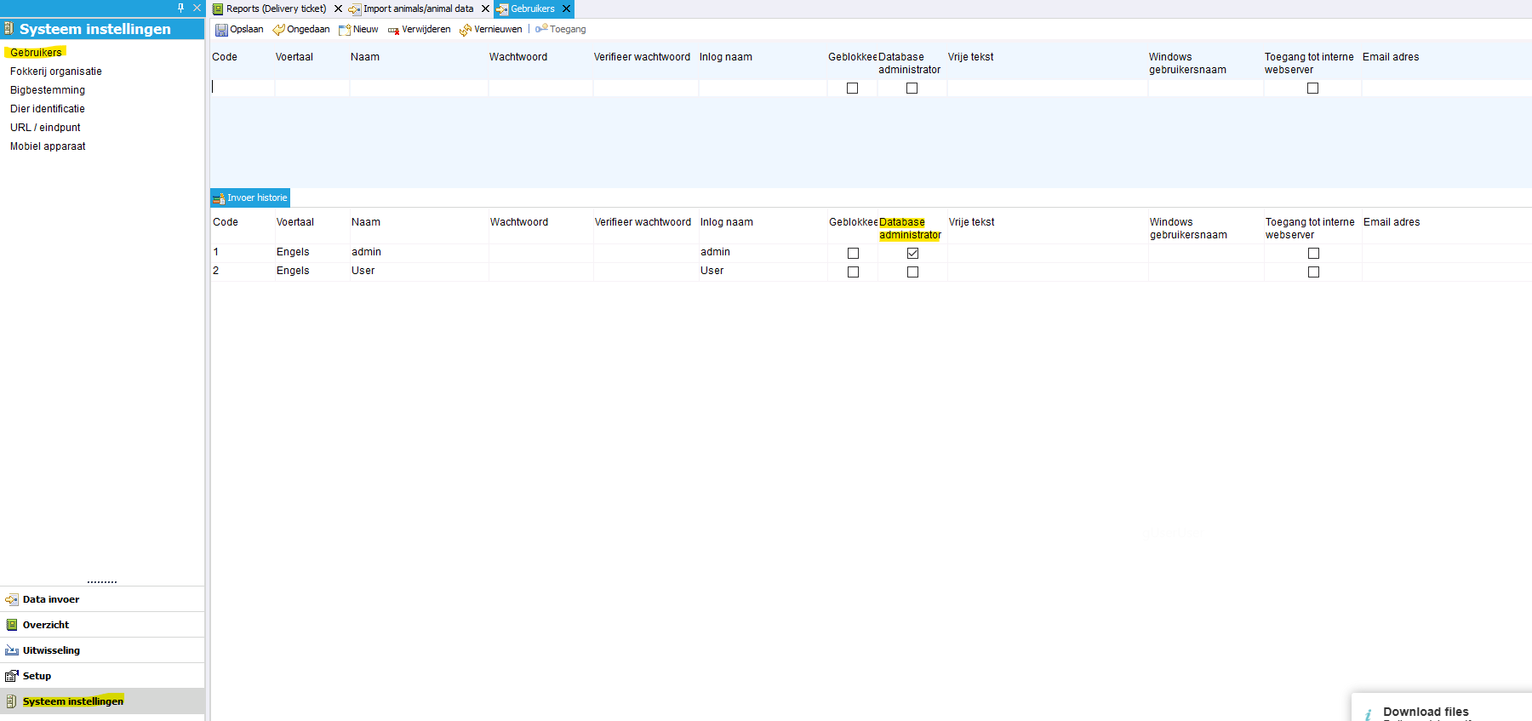1532x721 pixels.
Task: Click the sidebar splitter dots handle
Action: pyautogui.click(x=102, y=582)
